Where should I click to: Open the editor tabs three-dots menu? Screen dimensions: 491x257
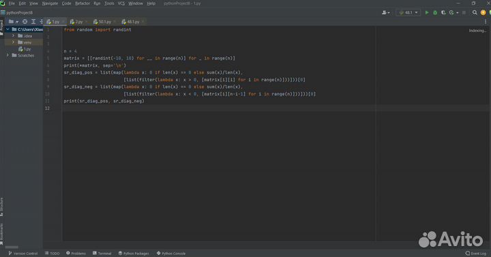(x=486, y=22)
